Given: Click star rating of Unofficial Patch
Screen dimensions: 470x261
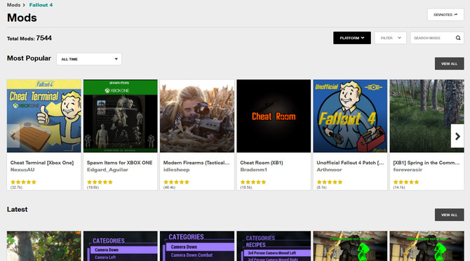Looking at the screenshot, I should pos(330,182).
